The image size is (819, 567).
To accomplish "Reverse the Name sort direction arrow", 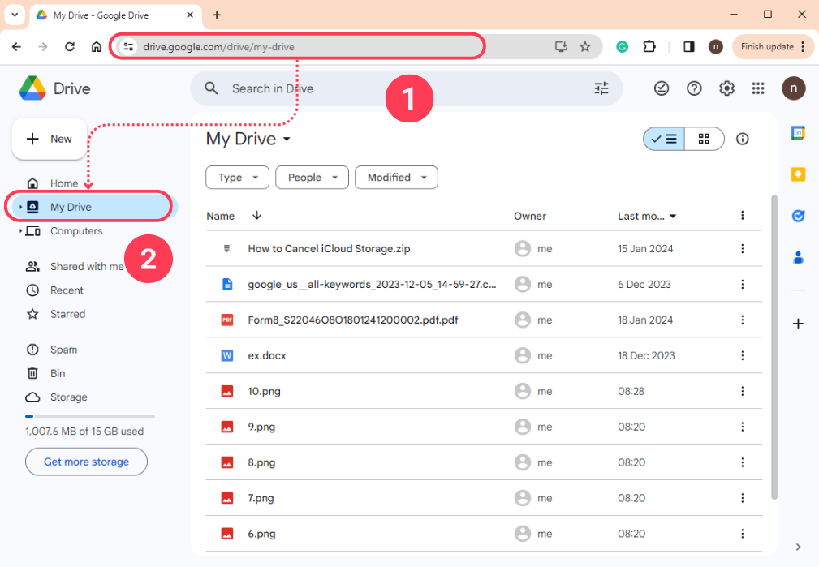I will coord(256,216).
